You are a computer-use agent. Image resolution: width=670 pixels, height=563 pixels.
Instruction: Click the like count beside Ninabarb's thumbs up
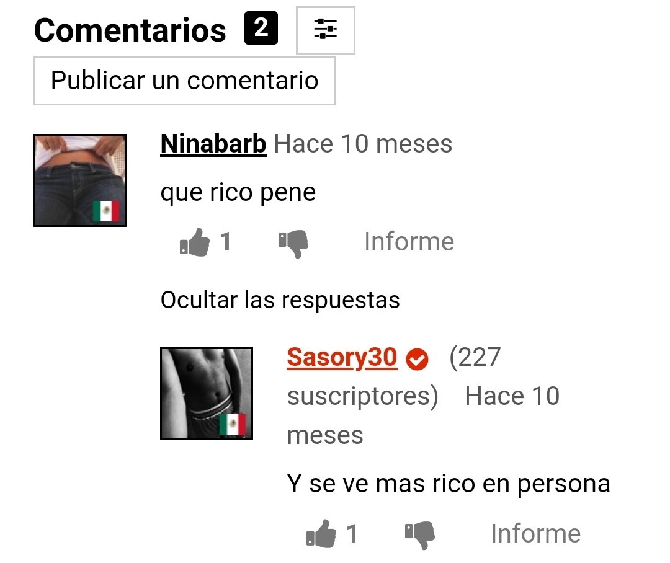[x=225, y=242]
